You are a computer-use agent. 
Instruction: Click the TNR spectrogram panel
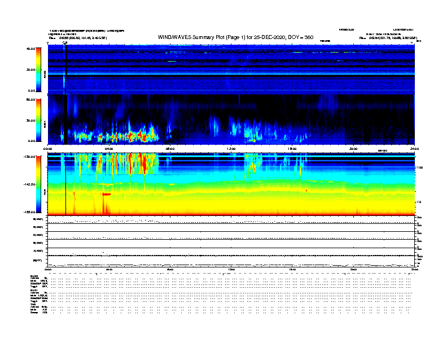point(231,184)
